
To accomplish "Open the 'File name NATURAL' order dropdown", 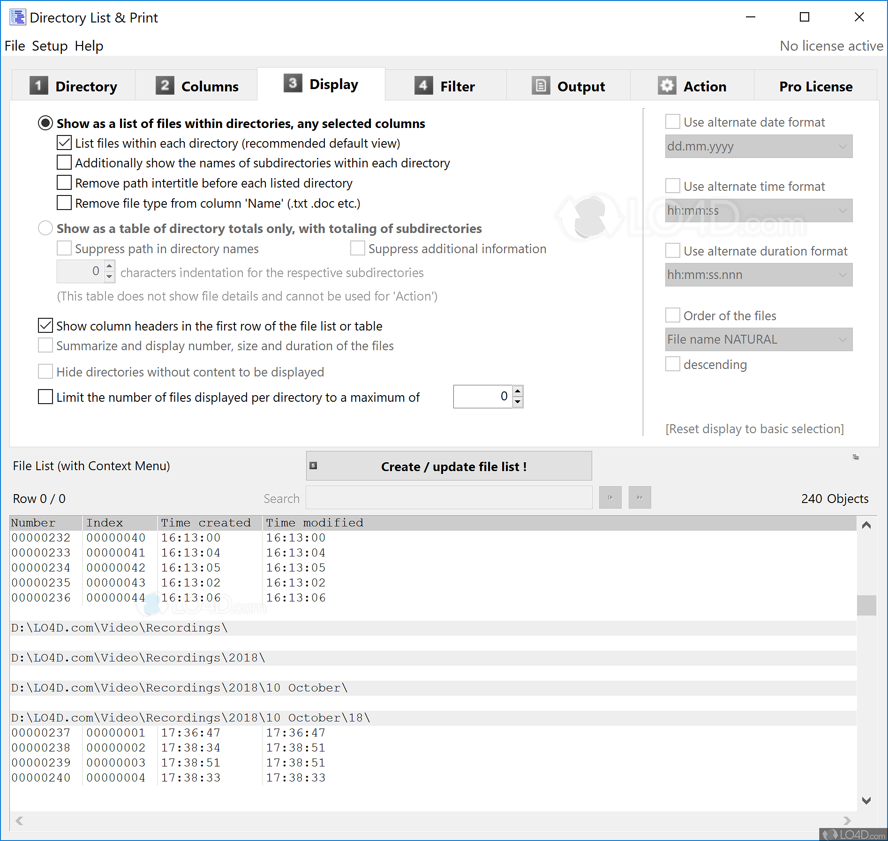I will (759, 339).
